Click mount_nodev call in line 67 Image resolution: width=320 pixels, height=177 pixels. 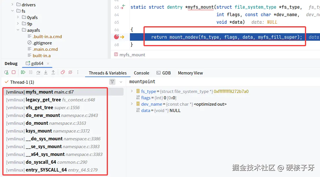pos(184,37)
